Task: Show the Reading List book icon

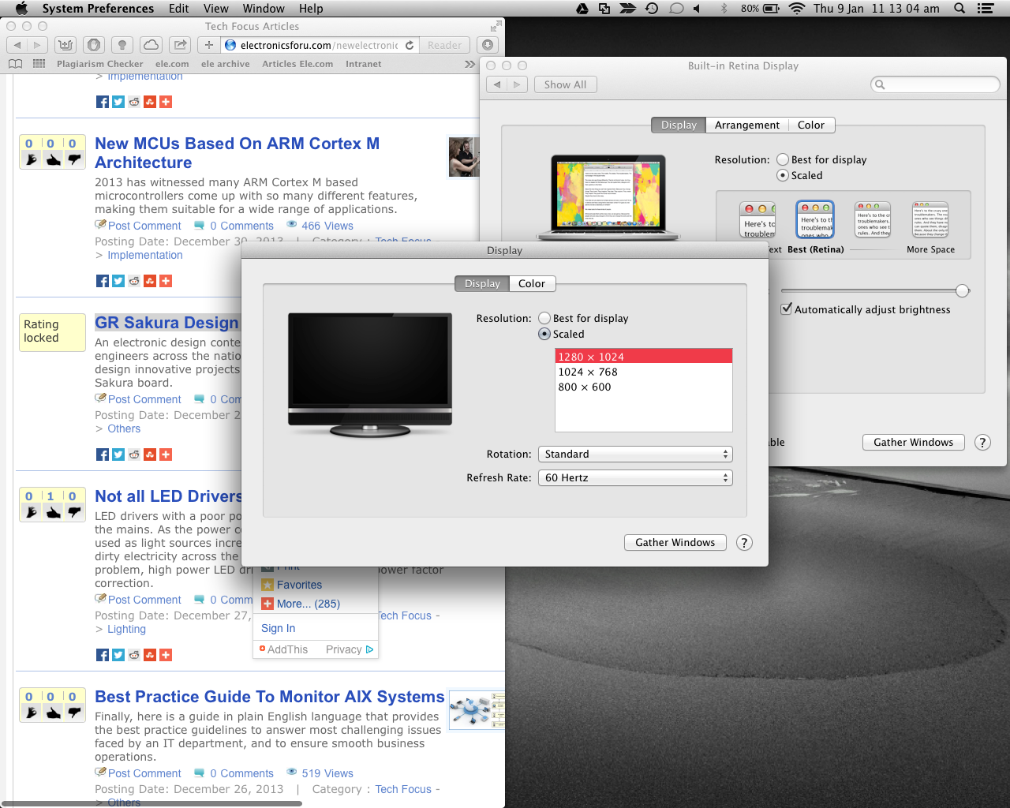Action: click(15, 64)
